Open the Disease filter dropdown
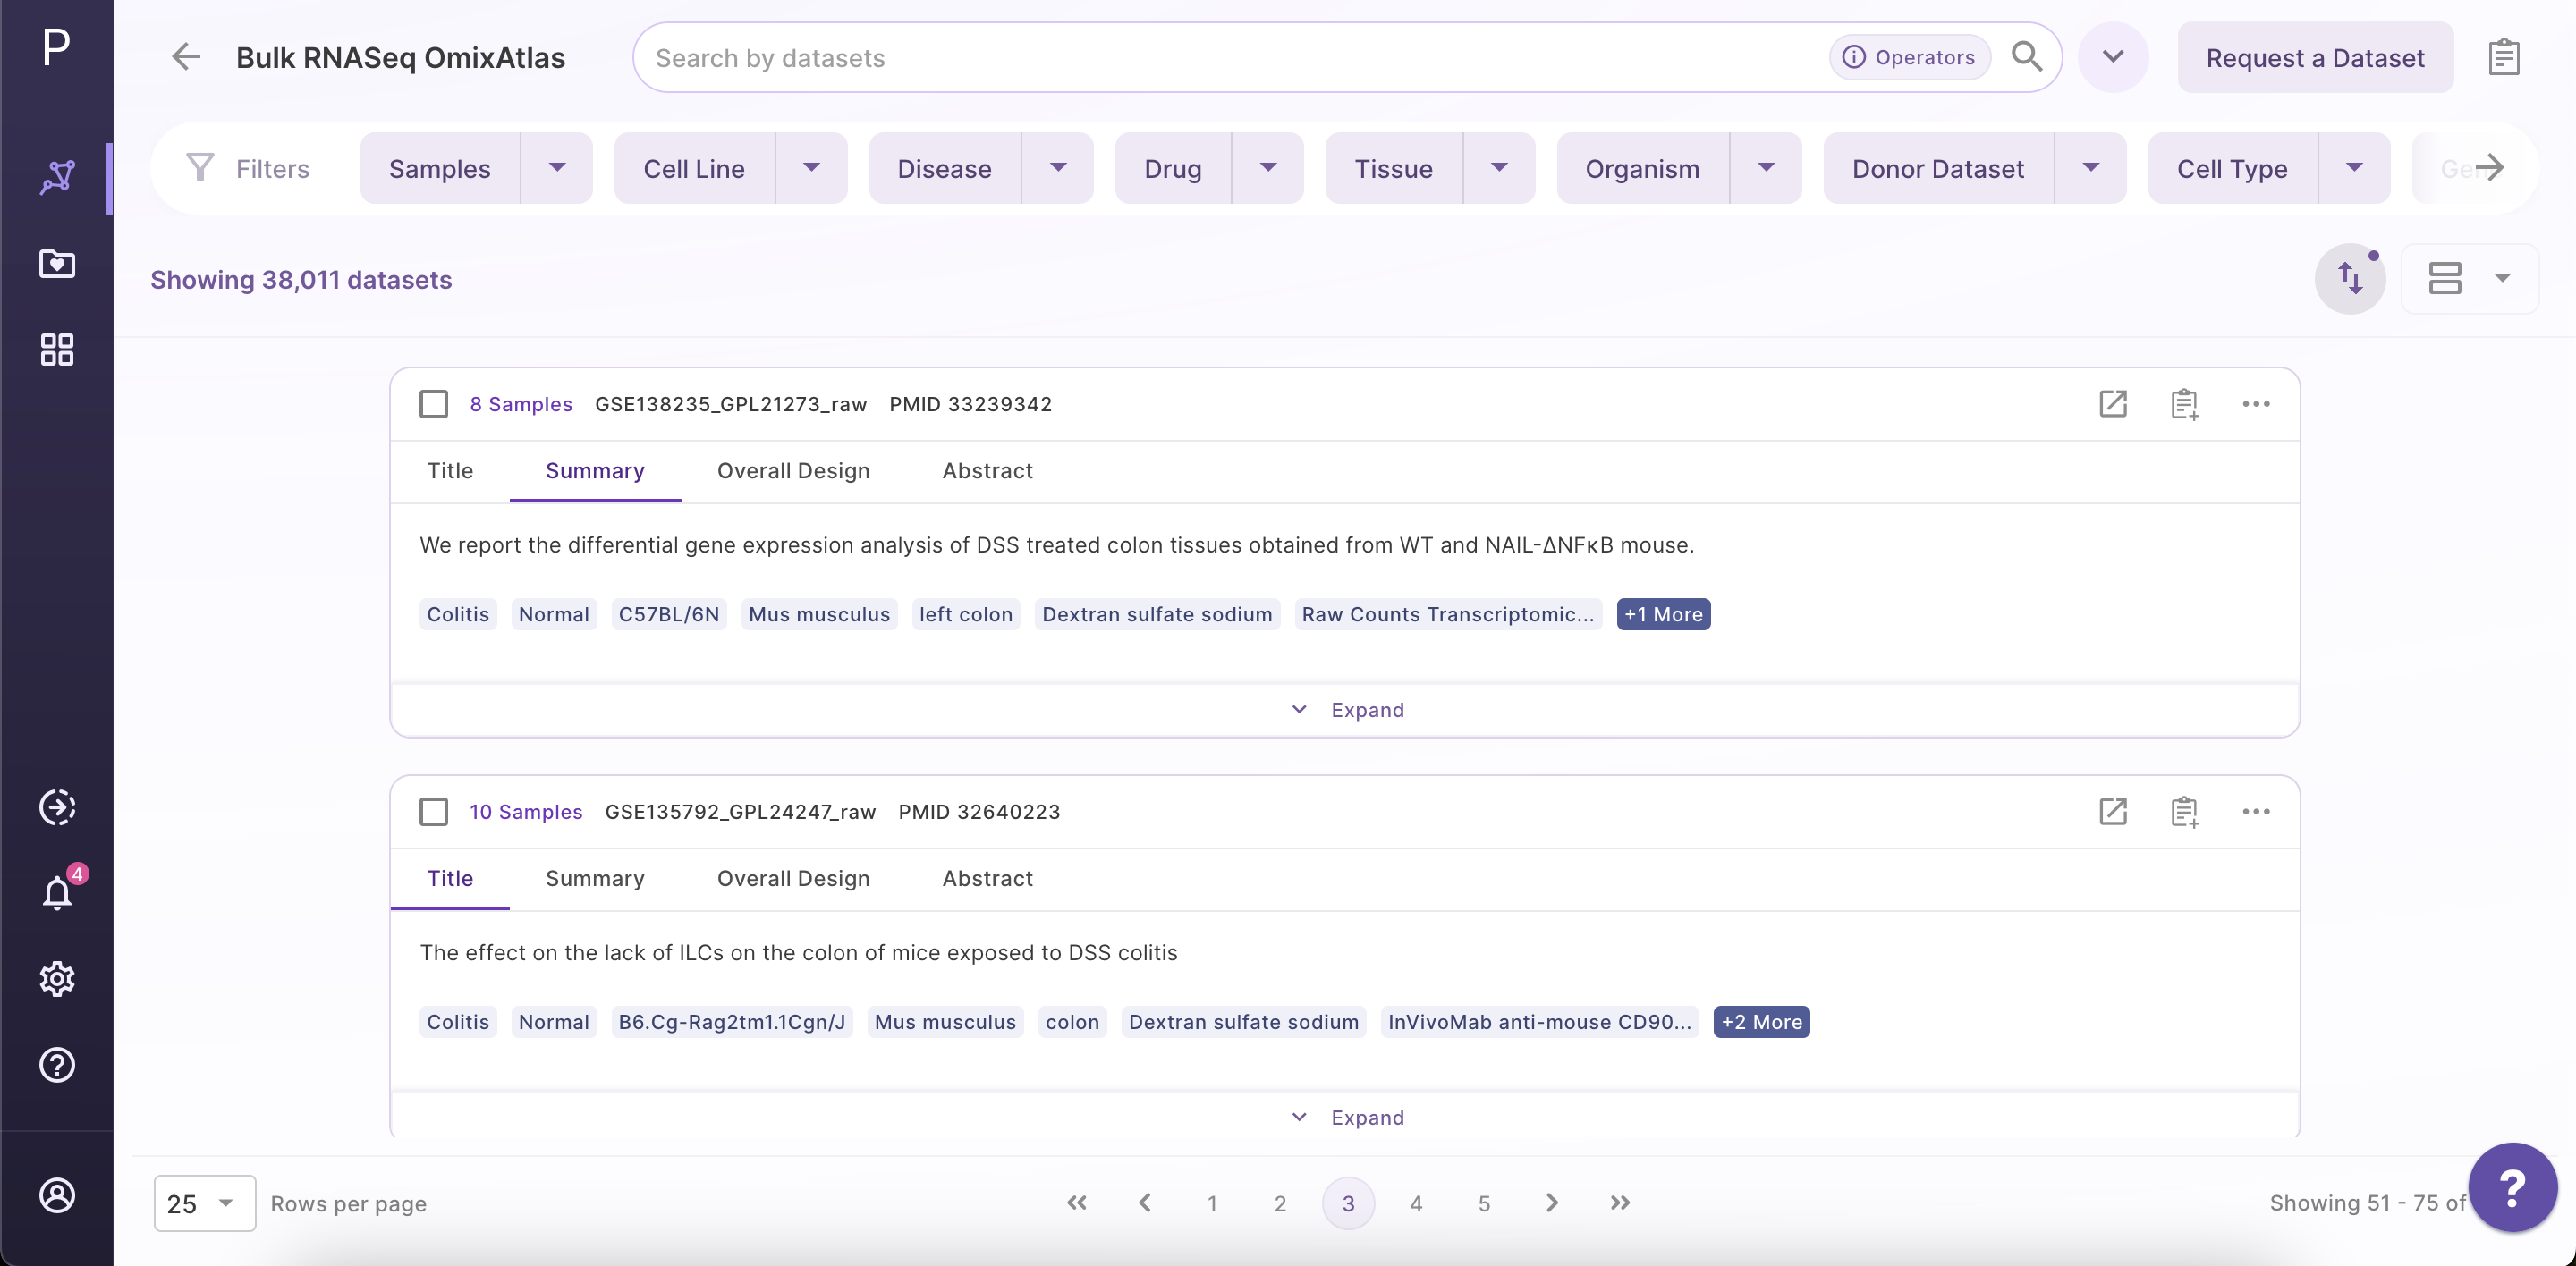This screenshot has width=2576, height=1266. 1059,168
